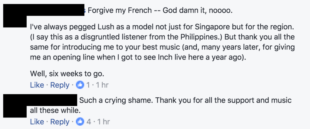Click the 'God damn it, noooo' text

coord(197,10)
